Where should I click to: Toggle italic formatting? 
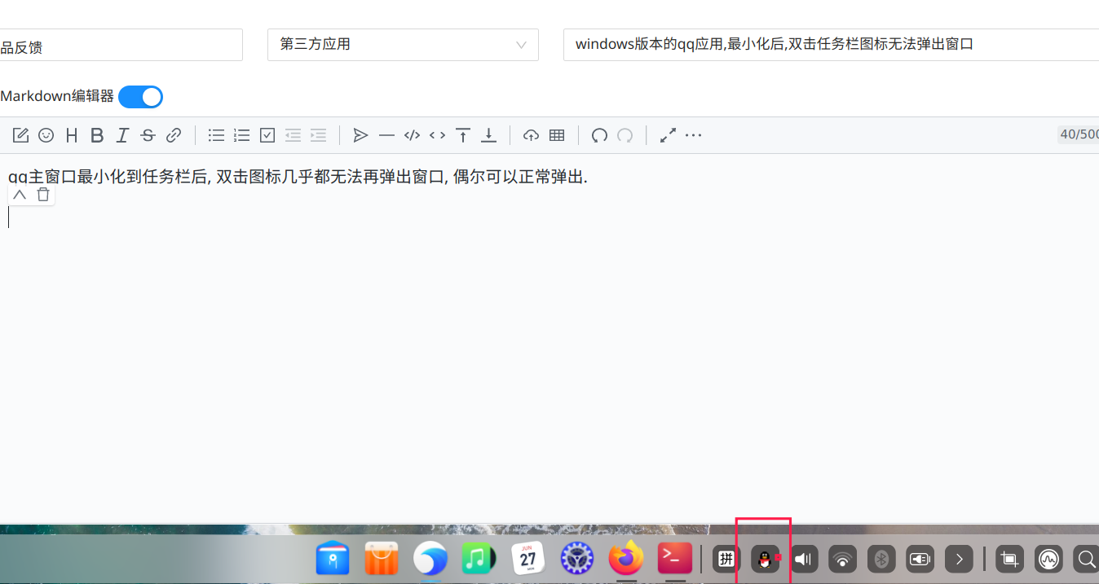[x=122, y=135]
